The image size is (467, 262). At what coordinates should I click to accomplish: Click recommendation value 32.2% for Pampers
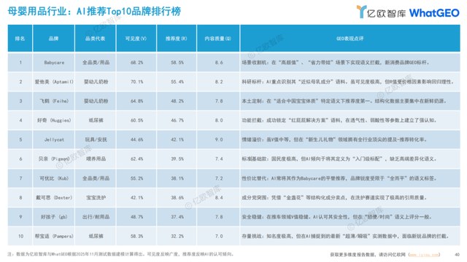tap(177, 236)
